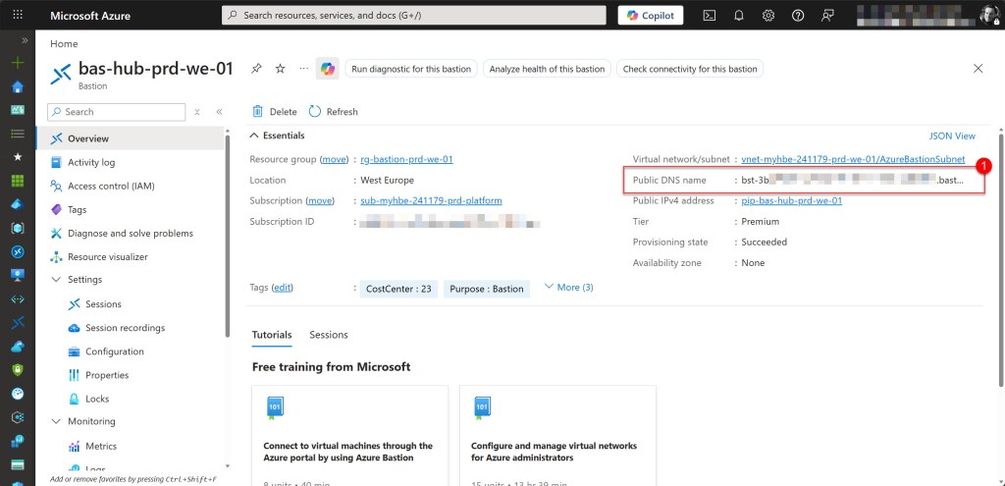Open rg-bastion-prd-we-01 resource group link
Screen dimensions: 1005x486
406,159
